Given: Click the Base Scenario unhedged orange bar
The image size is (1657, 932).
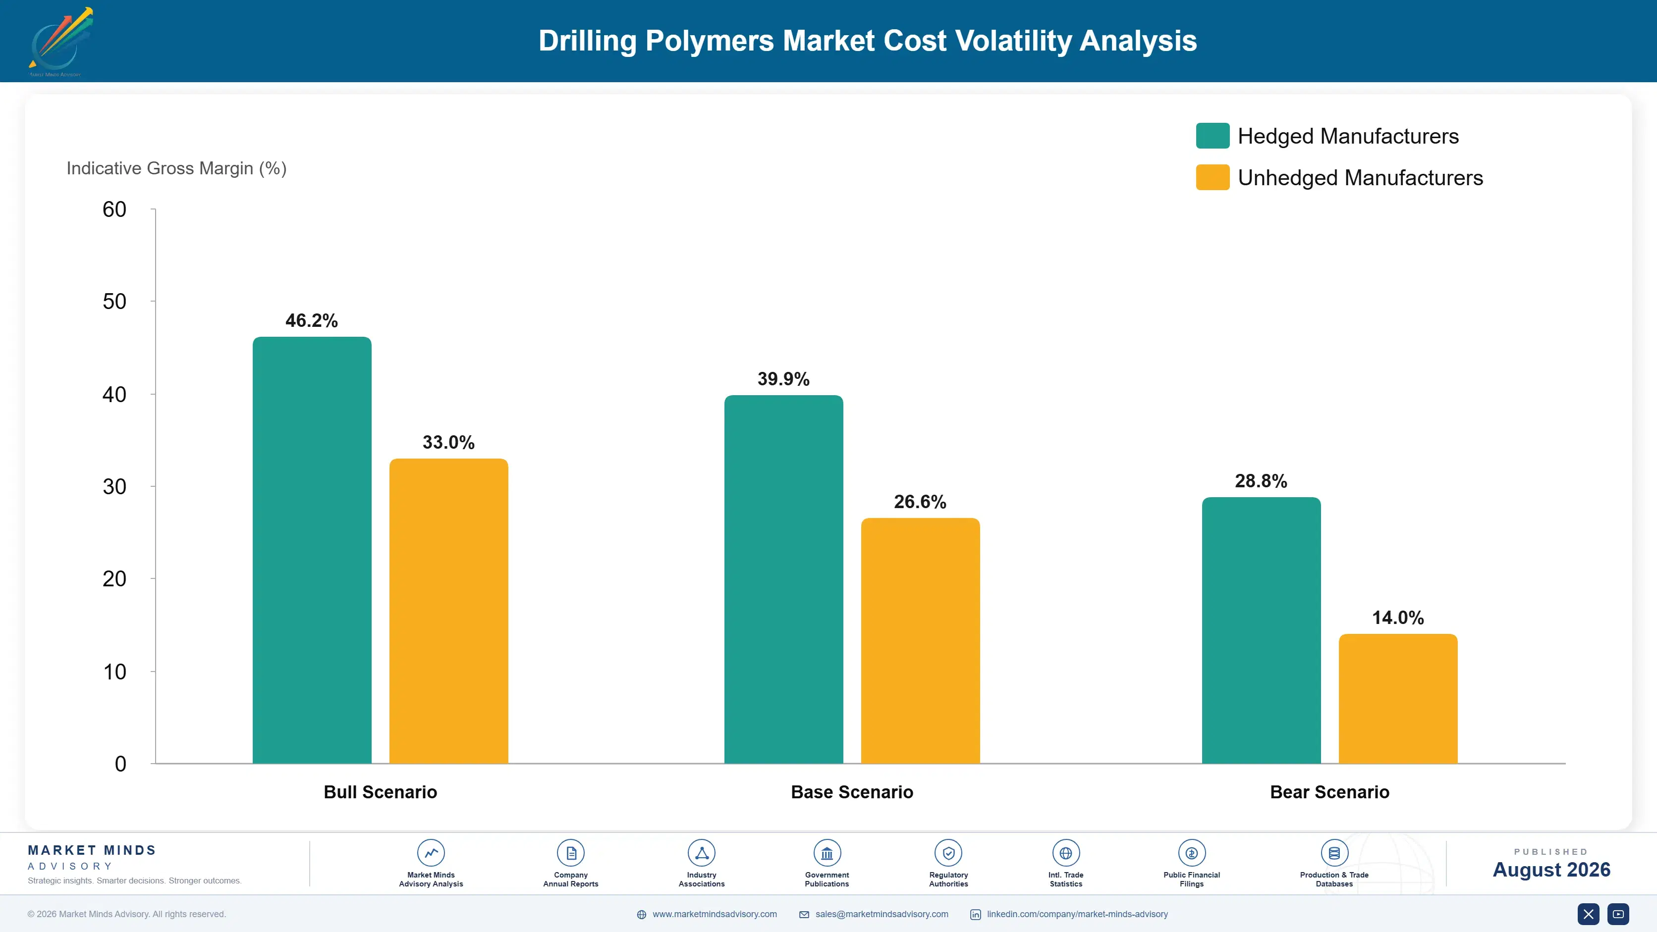Looking at the screenshot, I should point(921,641).
